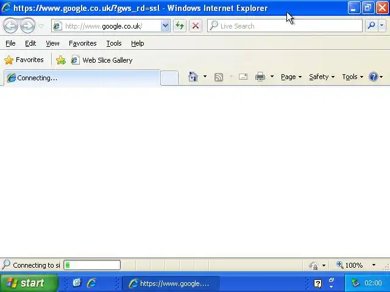
Task: Click the help question mark tray icon
Action: [317, 283]
